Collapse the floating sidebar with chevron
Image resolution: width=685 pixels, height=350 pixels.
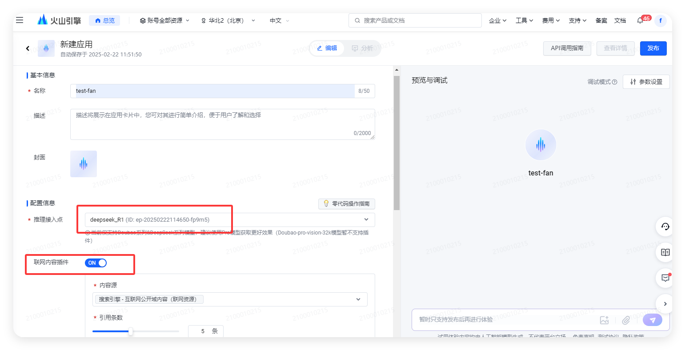pos(665,304)
